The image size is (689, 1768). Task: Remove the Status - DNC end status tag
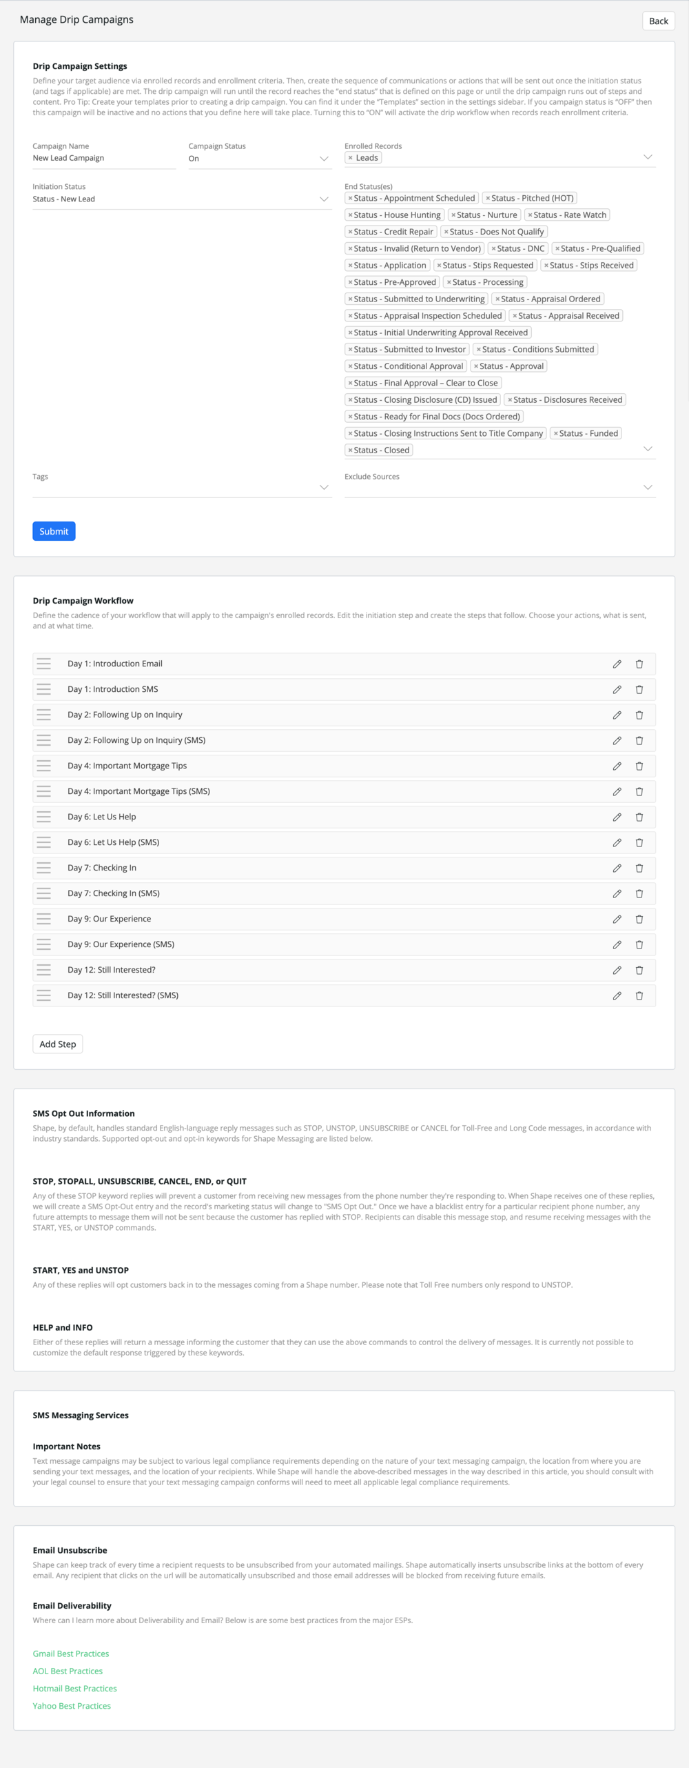pyautogui.click(x=493, y=248)
